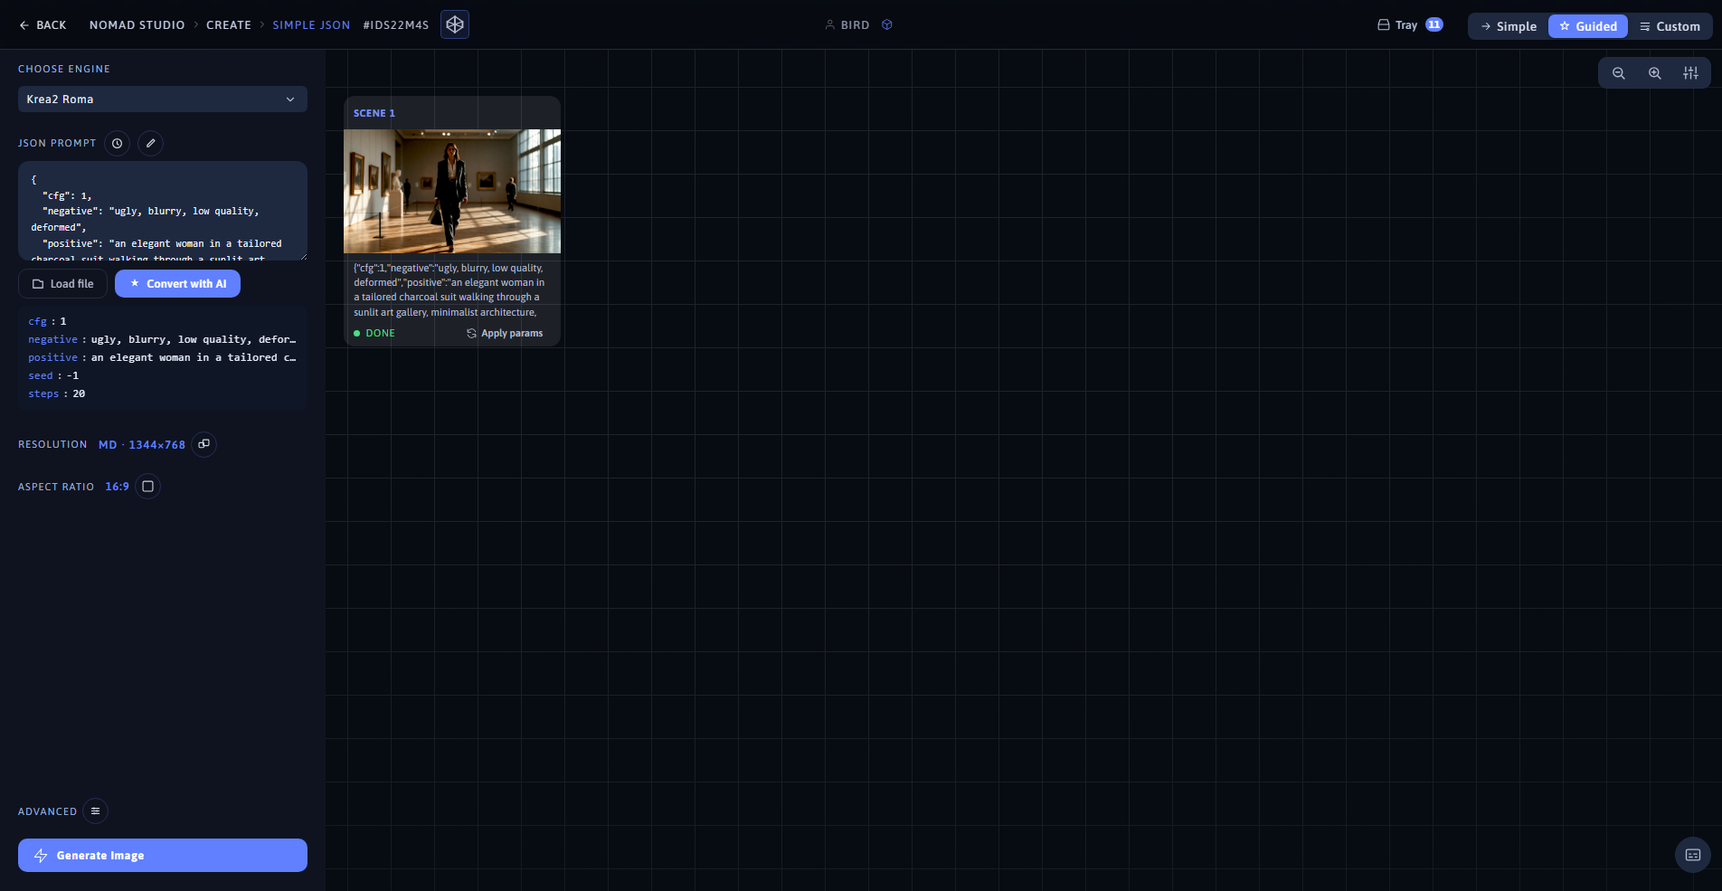
Task: Click the bottom-right caption panel icon
Action: [1693, 855]
